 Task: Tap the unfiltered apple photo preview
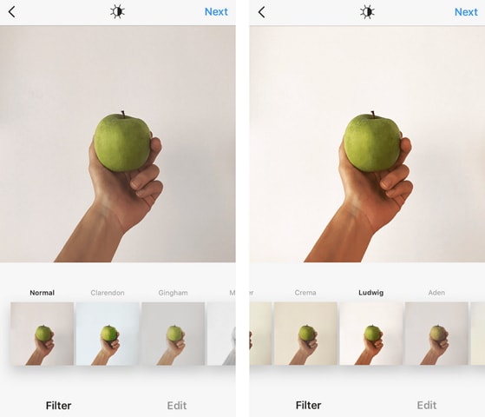[118, 143]
